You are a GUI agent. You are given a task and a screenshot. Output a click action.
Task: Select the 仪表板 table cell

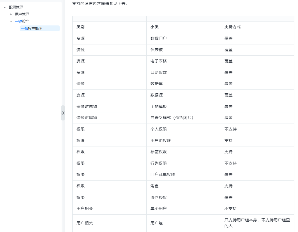click(156, 50)
